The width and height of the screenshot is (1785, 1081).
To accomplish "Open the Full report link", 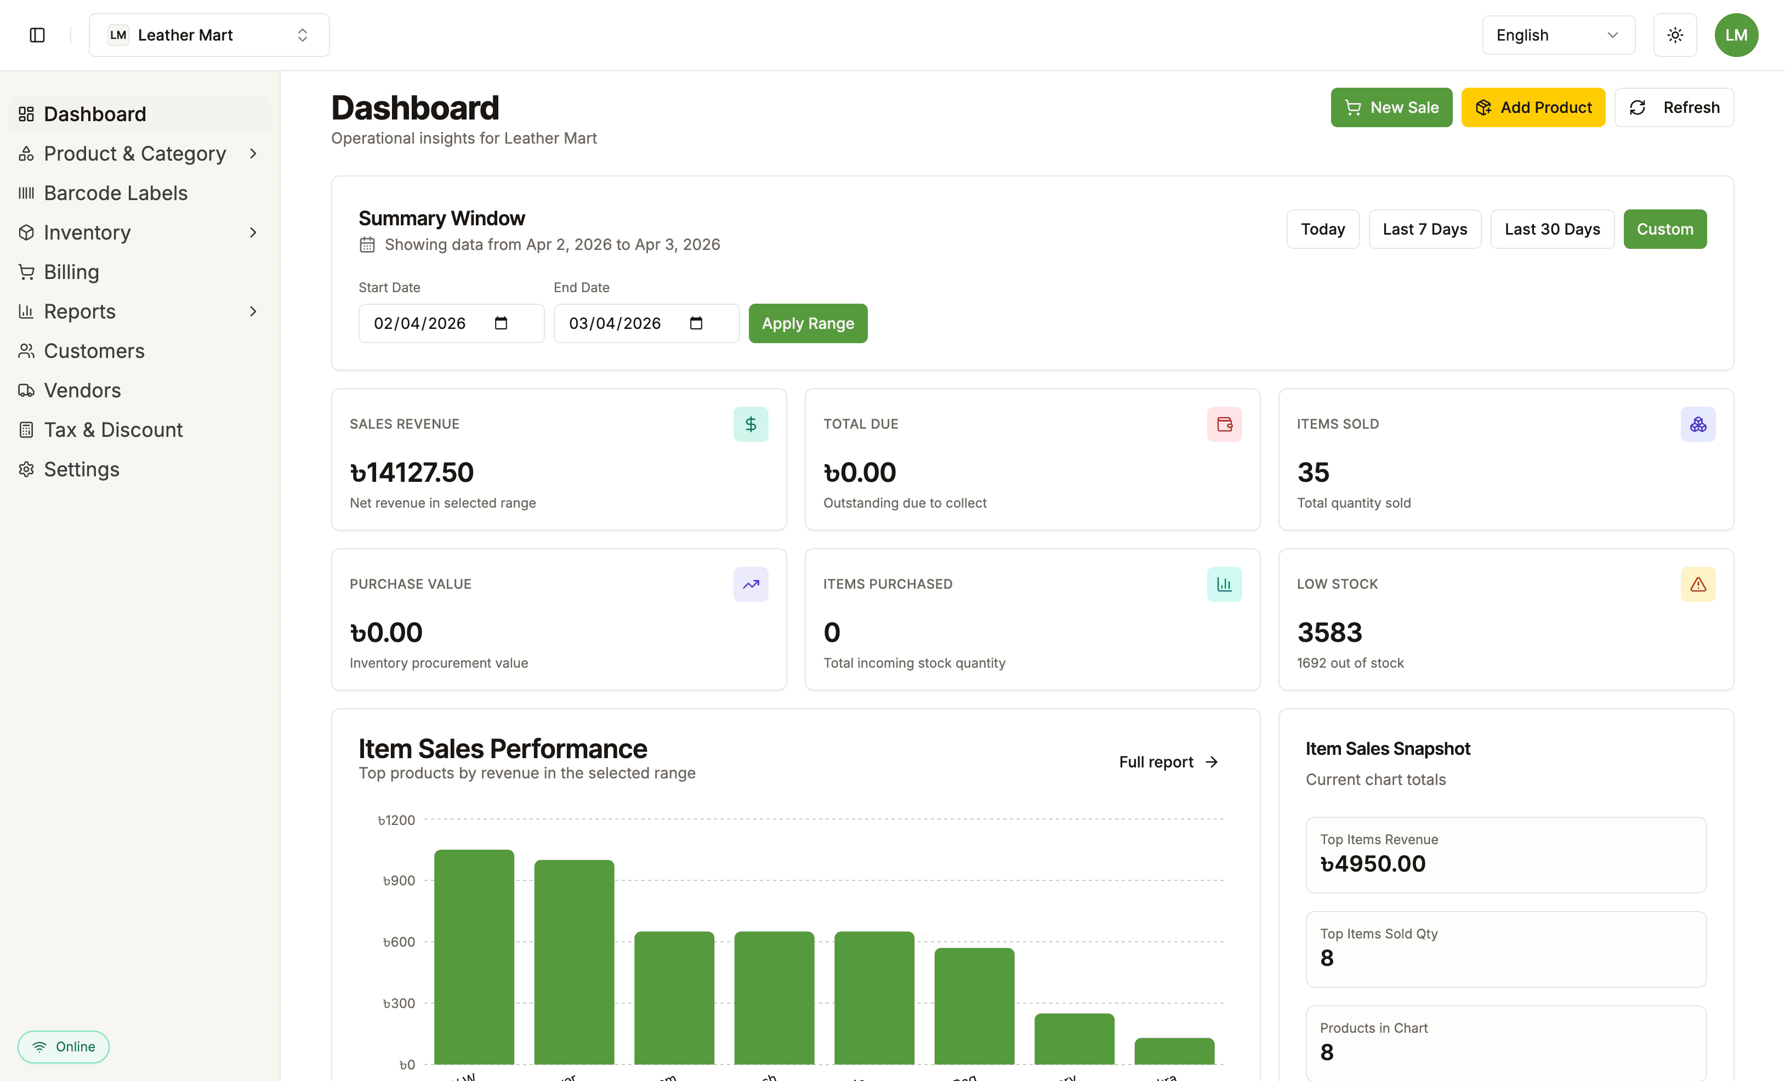I will 1168,761.
